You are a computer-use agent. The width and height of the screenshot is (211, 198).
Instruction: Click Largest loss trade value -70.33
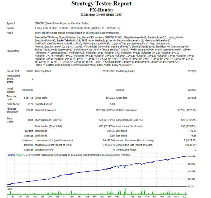(x=193, y=131)
